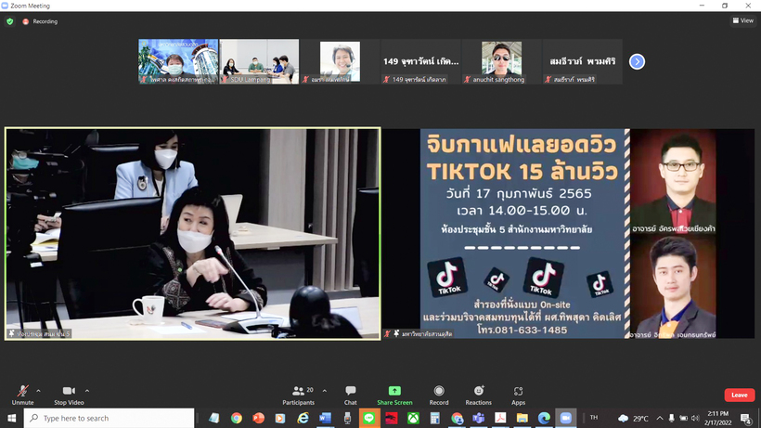
Task: Open the Windows notification center
Action: coord(746,419)
